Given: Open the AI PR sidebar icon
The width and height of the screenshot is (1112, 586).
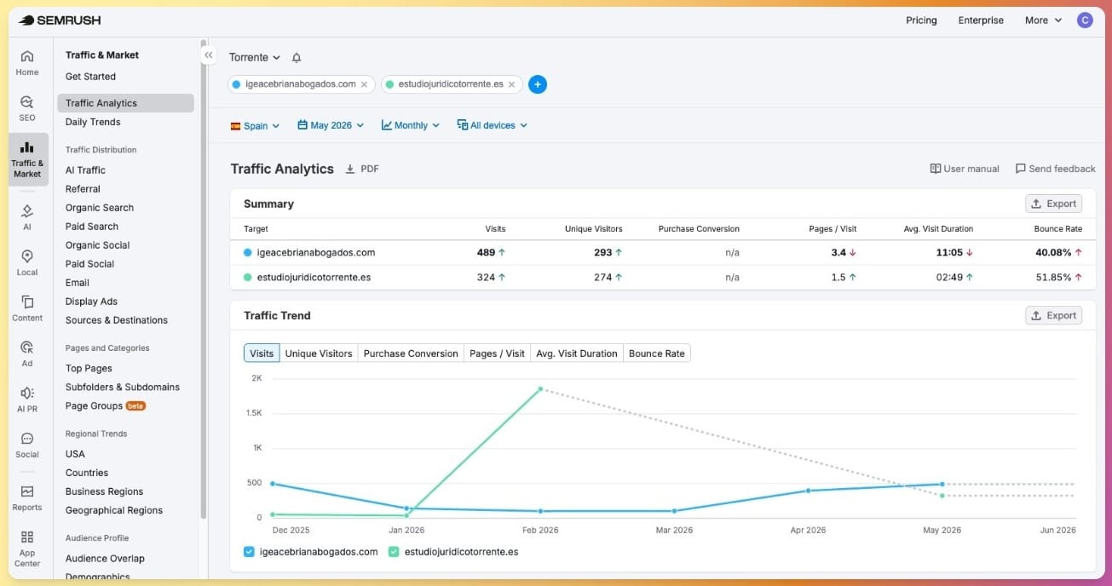Looking at the screenshot, I should tap(27, 399).
